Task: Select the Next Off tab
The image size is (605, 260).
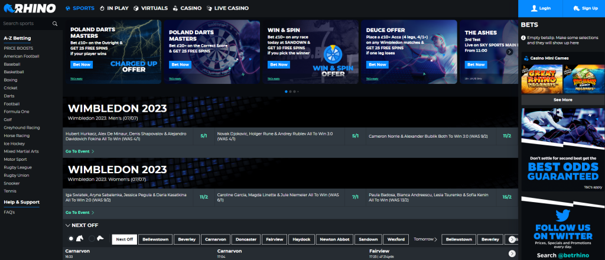Action: click(124, 239)
